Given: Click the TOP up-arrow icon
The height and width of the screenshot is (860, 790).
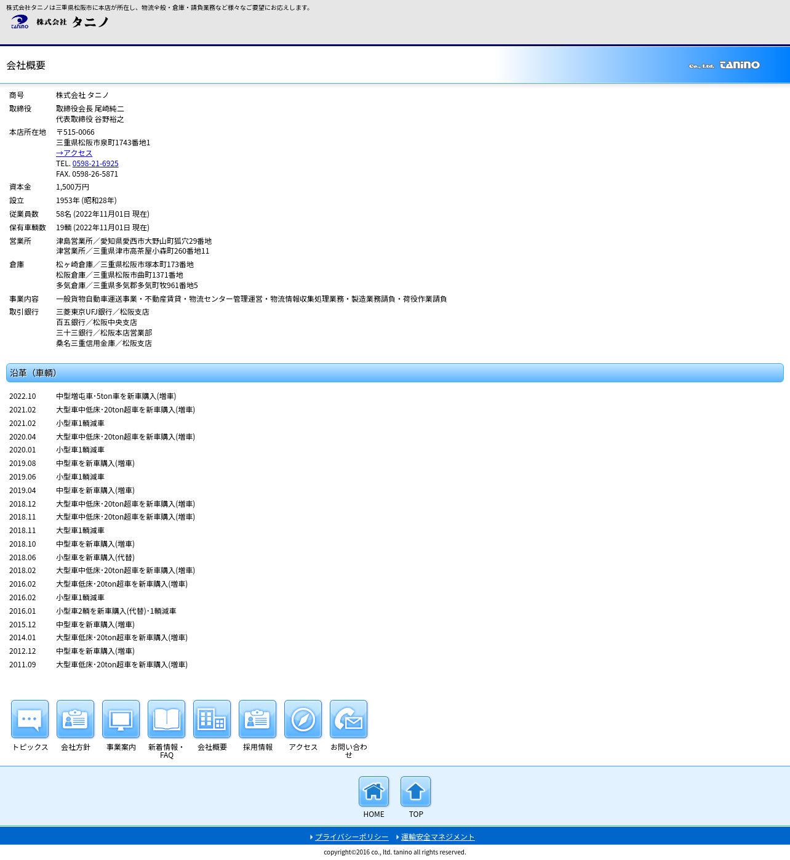Looking at the screenshot, I should click(x=415, y=791).
